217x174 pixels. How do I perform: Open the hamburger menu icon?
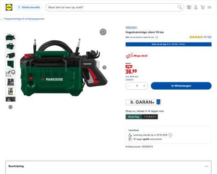click(x=209, y=7)
